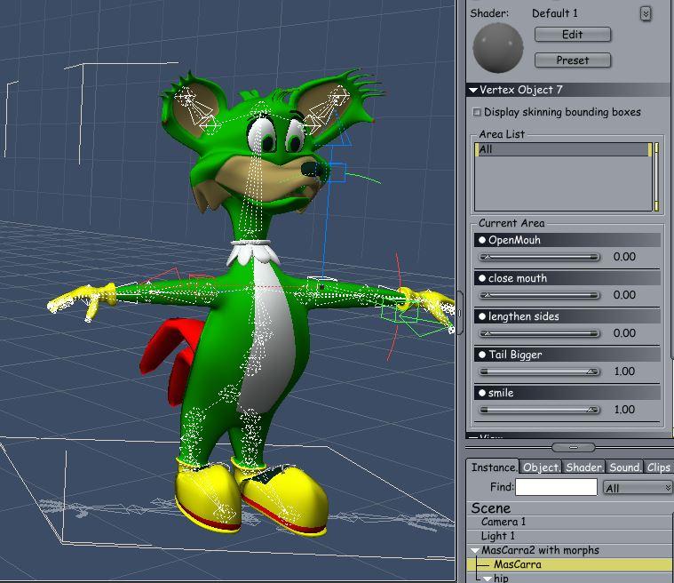Click the panel splitter handle above Instance tabs

[x=573, y=447]
